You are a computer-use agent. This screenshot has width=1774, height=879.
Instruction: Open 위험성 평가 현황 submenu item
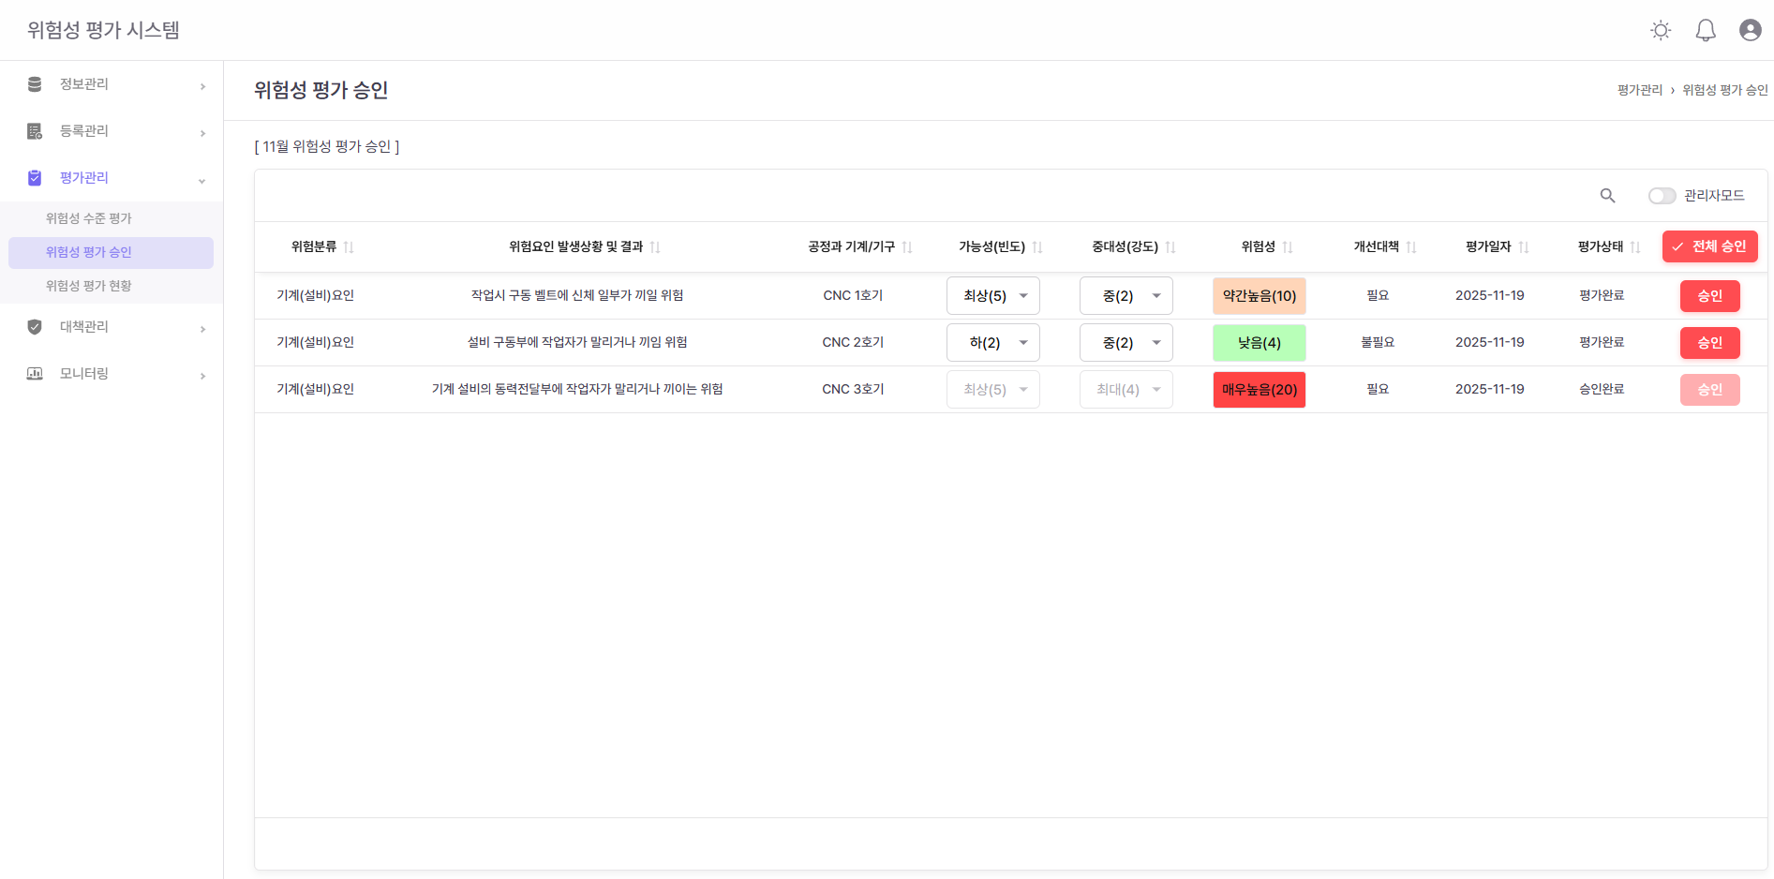(x=89, y=286)
